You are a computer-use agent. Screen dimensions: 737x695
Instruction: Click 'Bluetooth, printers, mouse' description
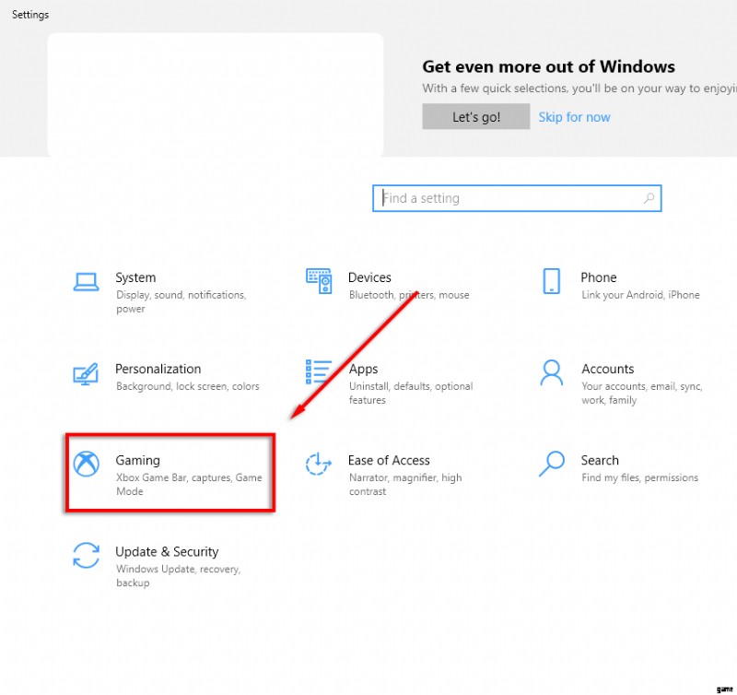[x=409, y=295]
